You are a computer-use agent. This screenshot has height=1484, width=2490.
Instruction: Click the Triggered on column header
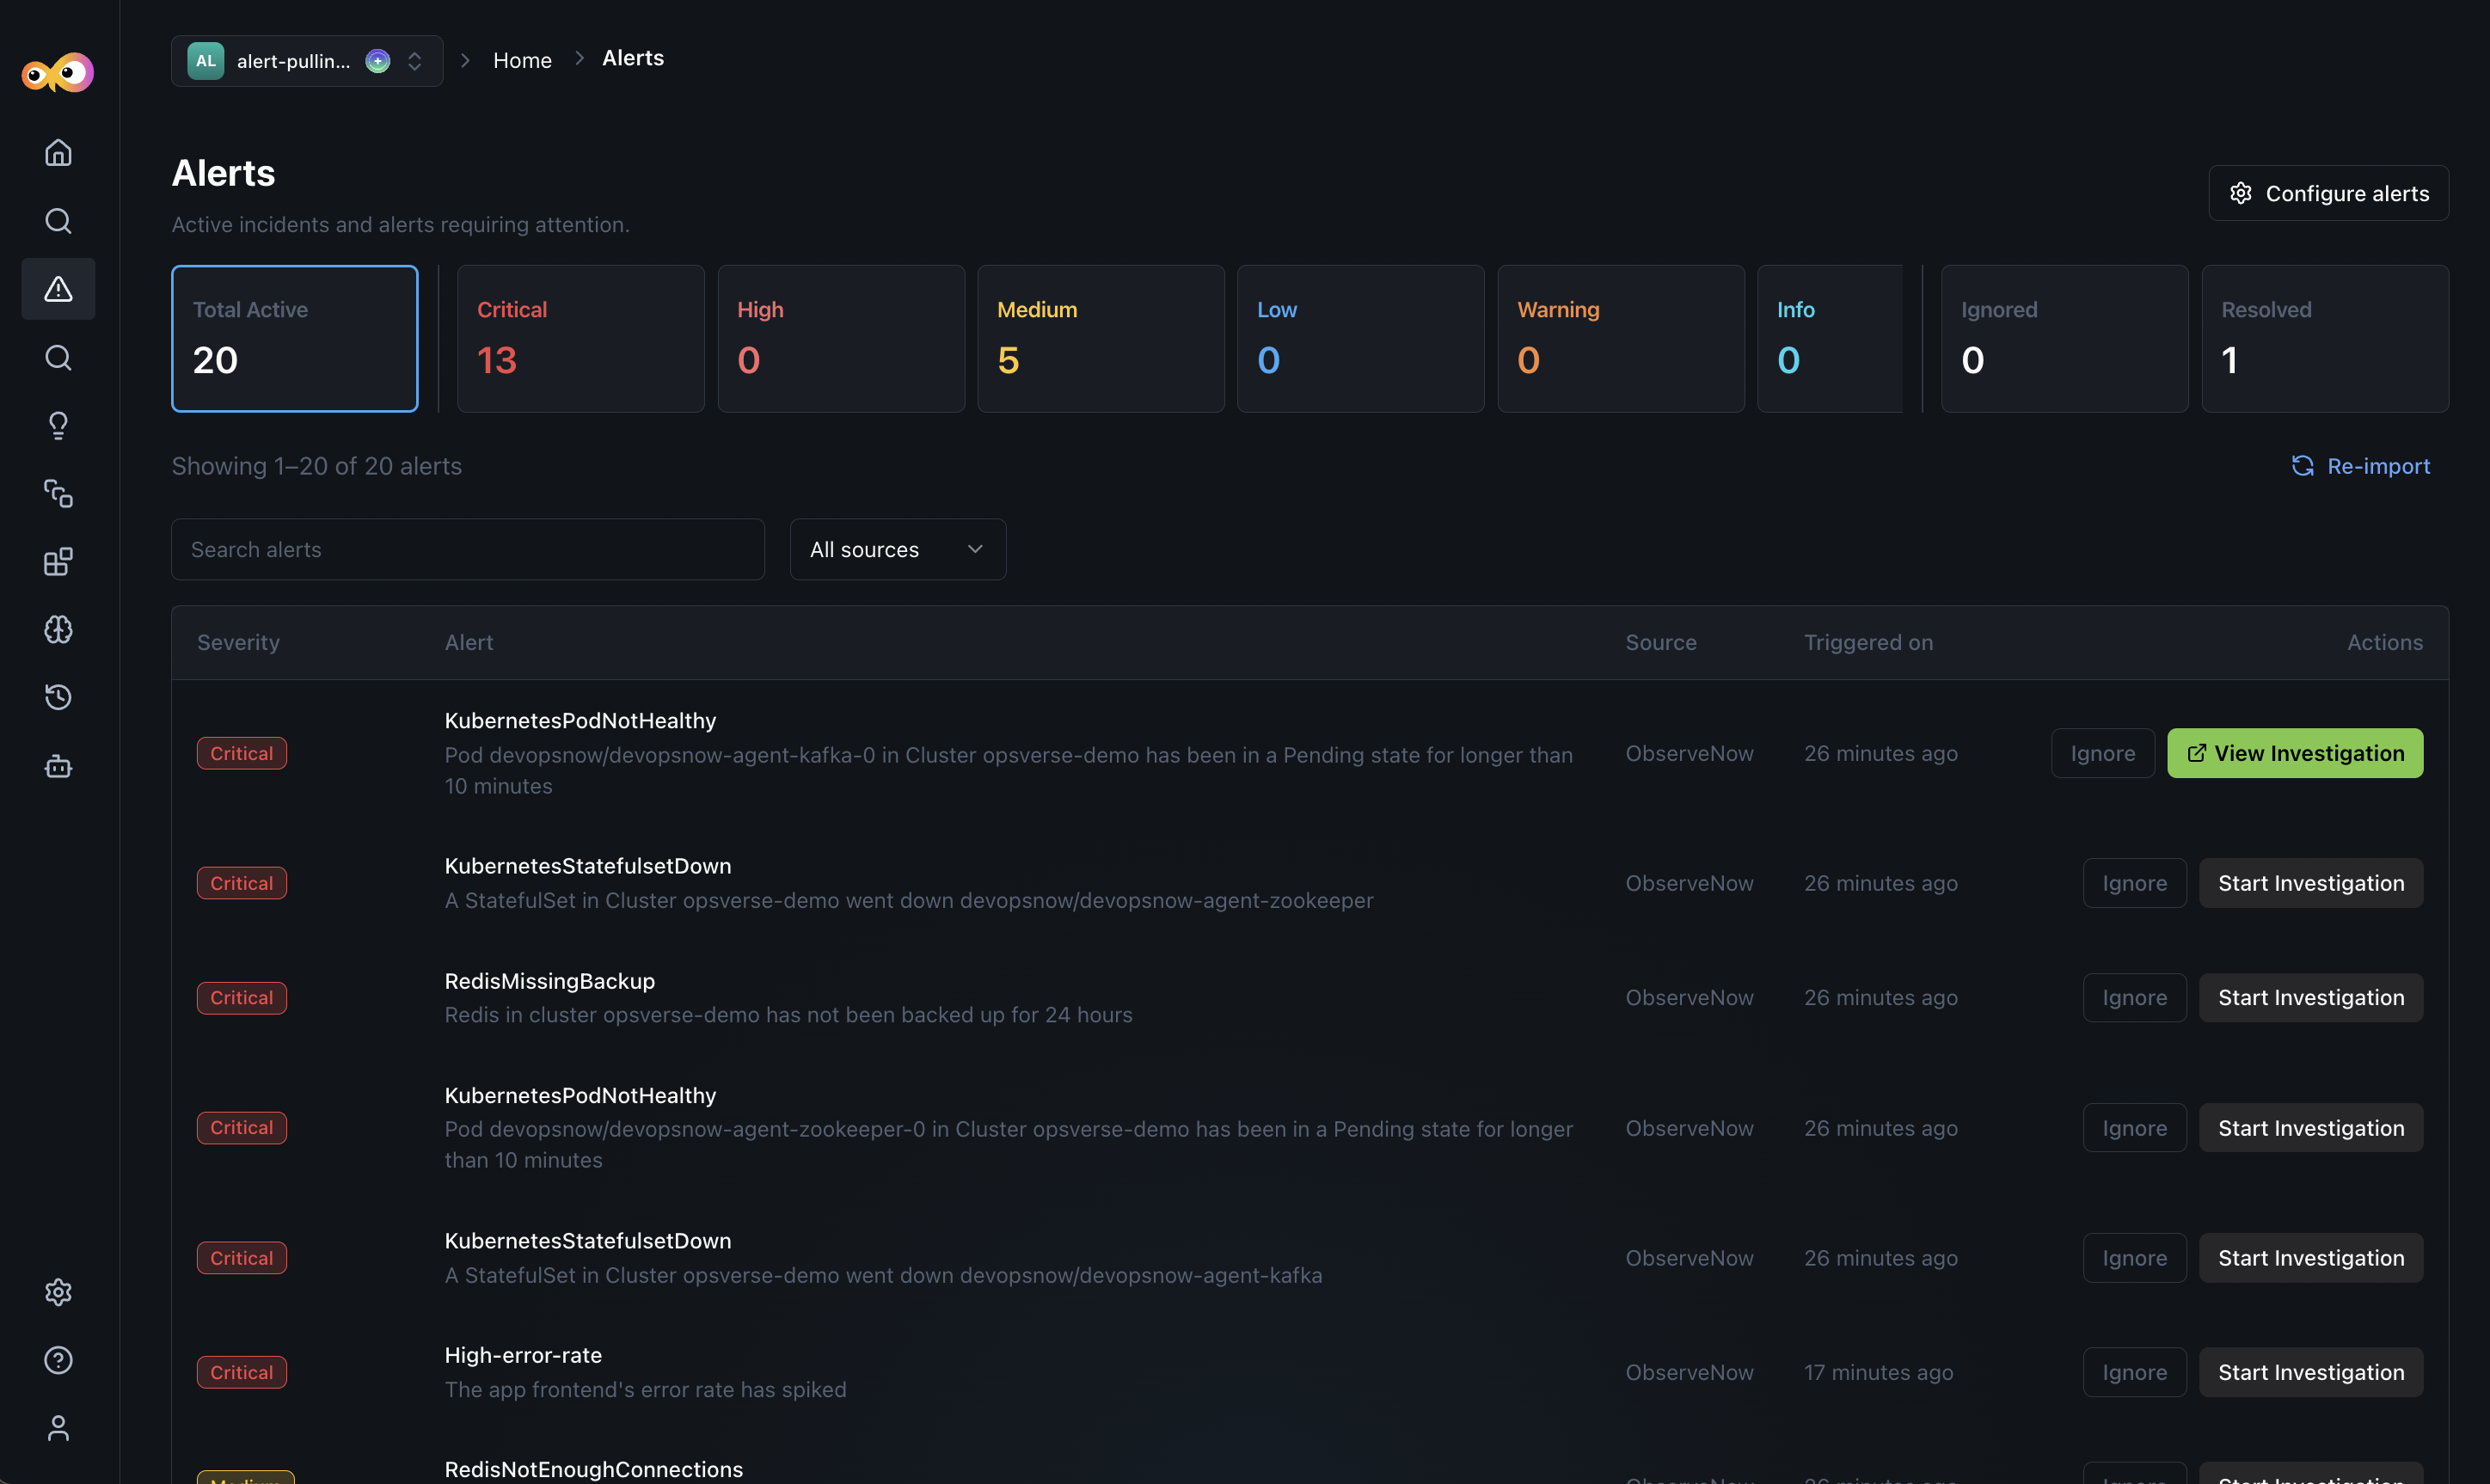pos(1868,642)
